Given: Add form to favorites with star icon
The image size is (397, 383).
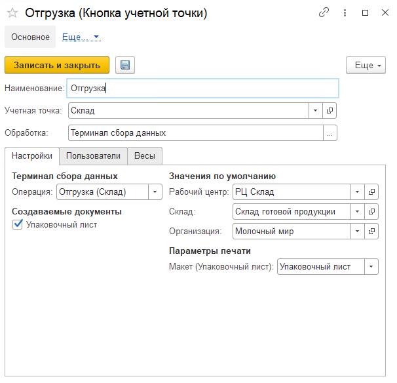Looking at the screenshot, I should click(x=12, y=12).
